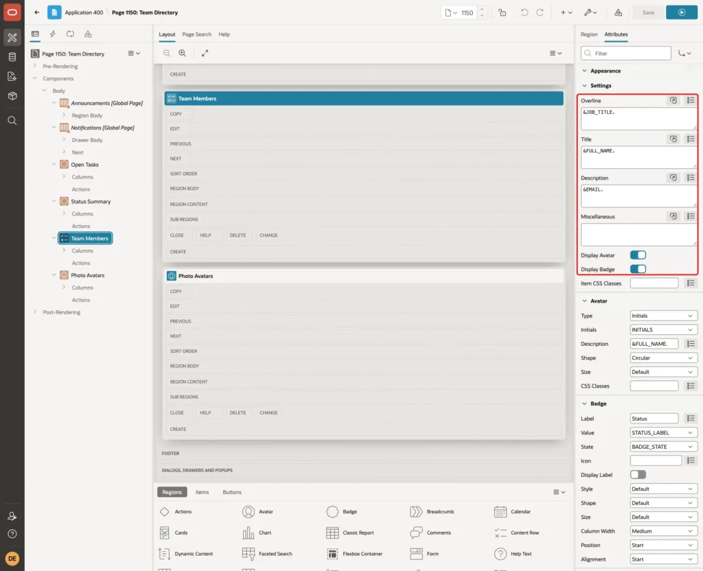Open list picker for Badge Icon
Image resolution: width=703 pixels, height=571 pixels.
click(x=691, y=461)
